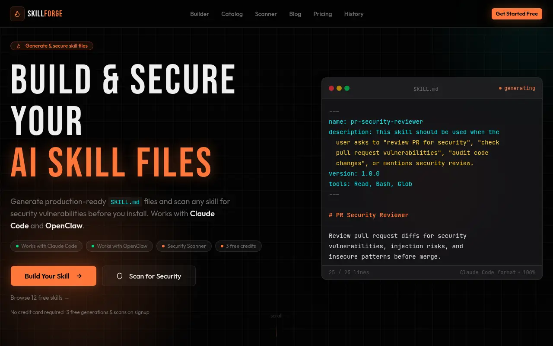This screenshot has width=553, height=346.
Task: Go to the Scanner page
Action: pos(266,14)
